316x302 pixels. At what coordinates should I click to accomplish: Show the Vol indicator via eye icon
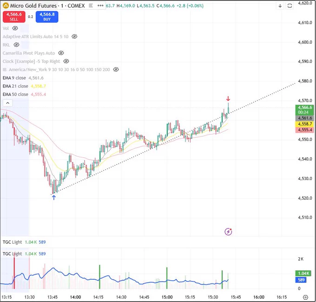tap(15, 28)
